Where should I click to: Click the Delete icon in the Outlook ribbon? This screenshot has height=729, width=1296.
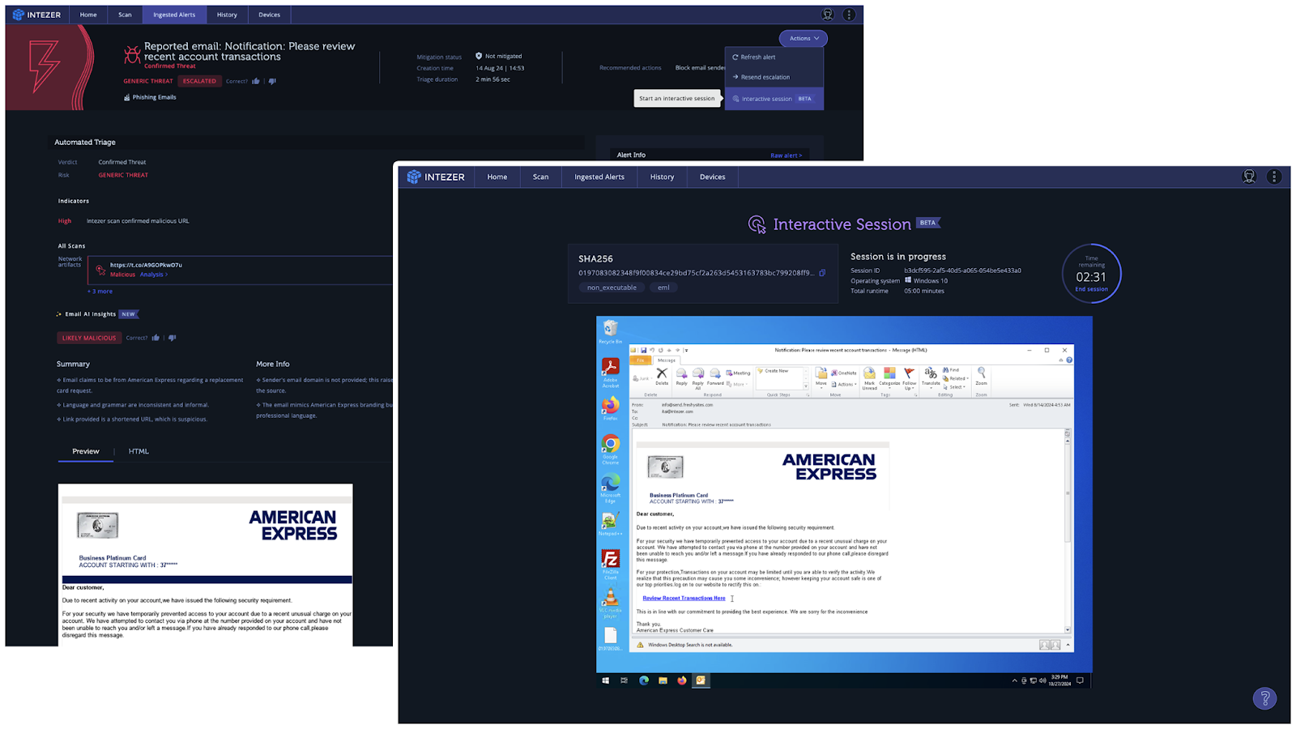[662, 375]
